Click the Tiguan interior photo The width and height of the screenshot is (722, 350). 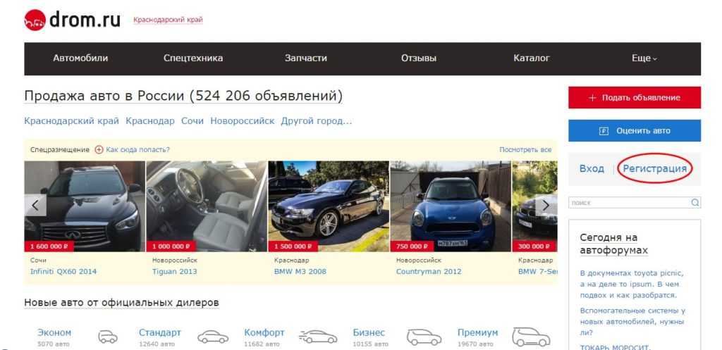pos(207,206)
